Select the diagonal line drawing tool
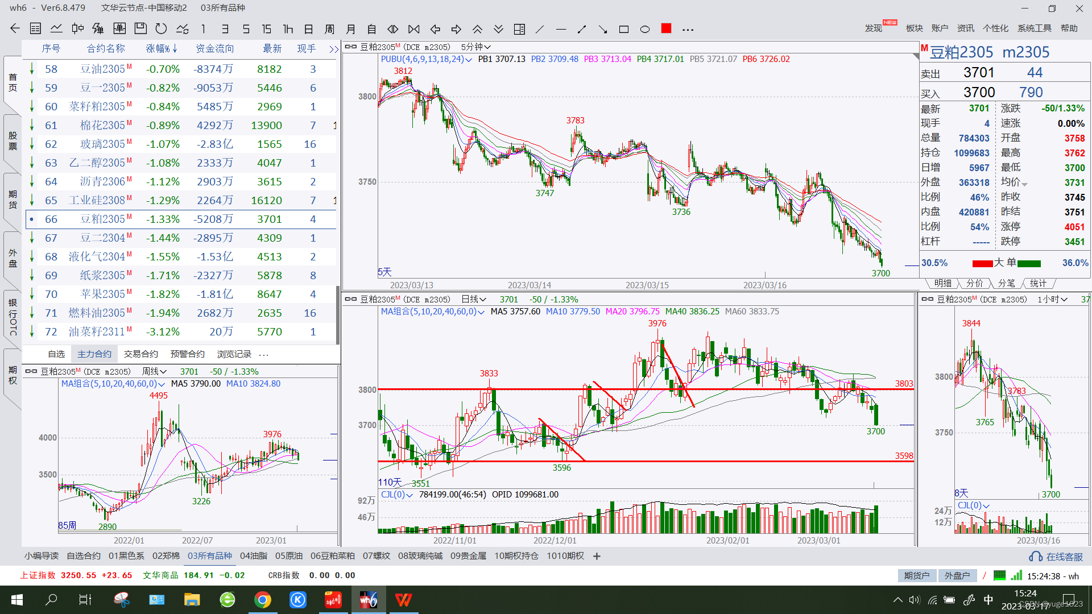 (x=540, y=28)
